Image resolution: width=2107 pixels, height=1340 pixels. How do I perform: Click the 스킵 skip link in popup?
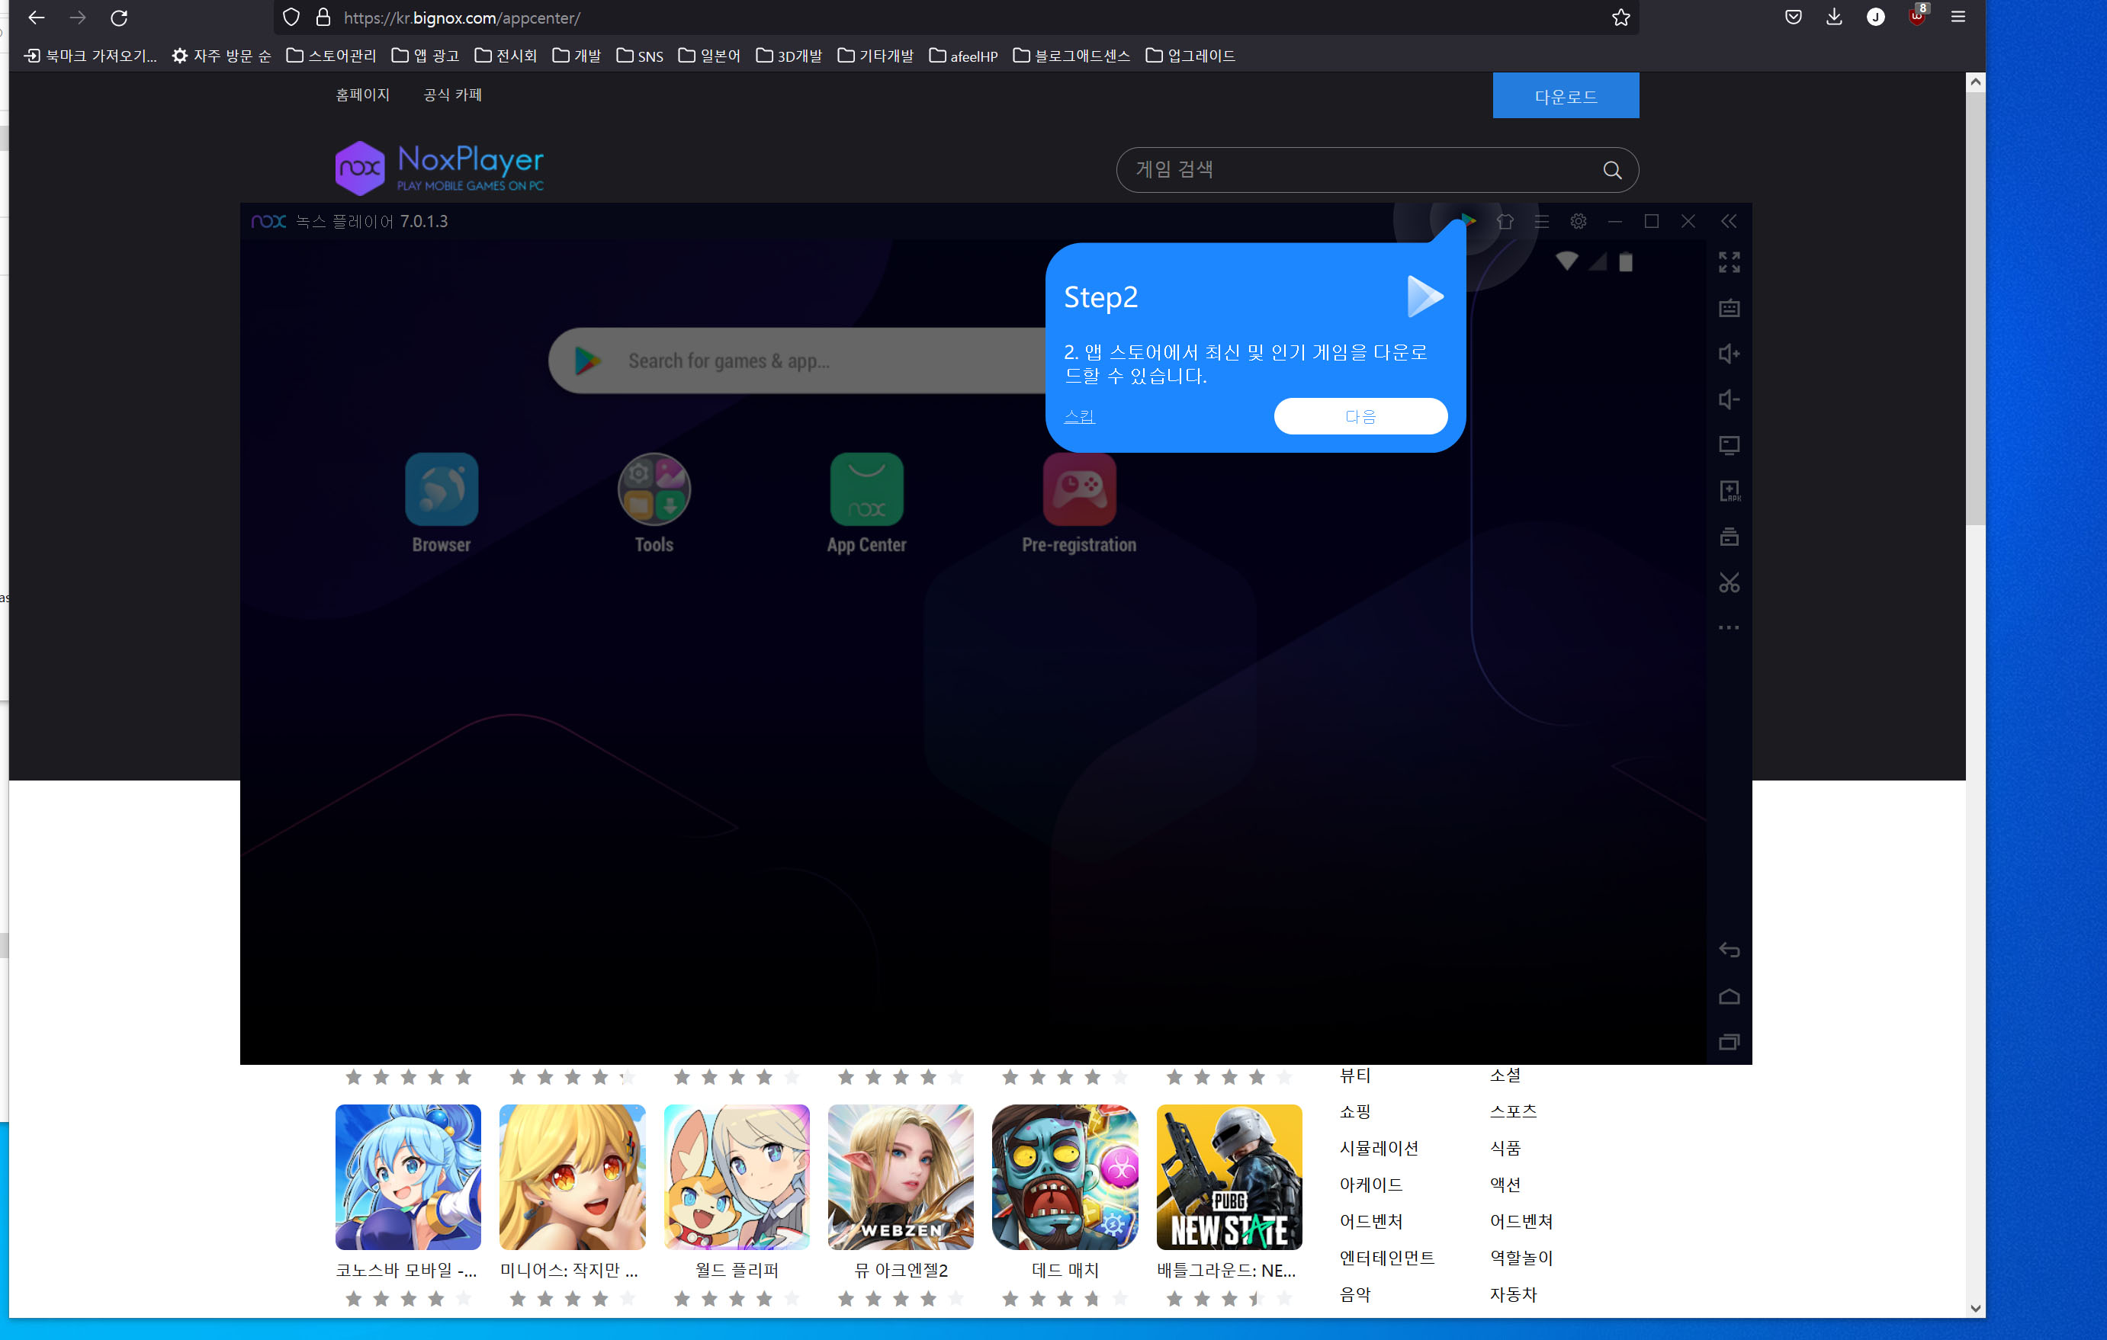(x=1079, y=416)
